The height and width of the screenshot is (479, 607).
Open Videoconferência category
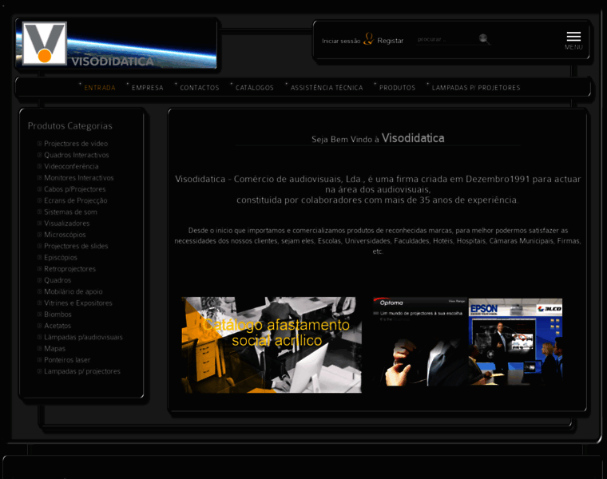[71, 166]
